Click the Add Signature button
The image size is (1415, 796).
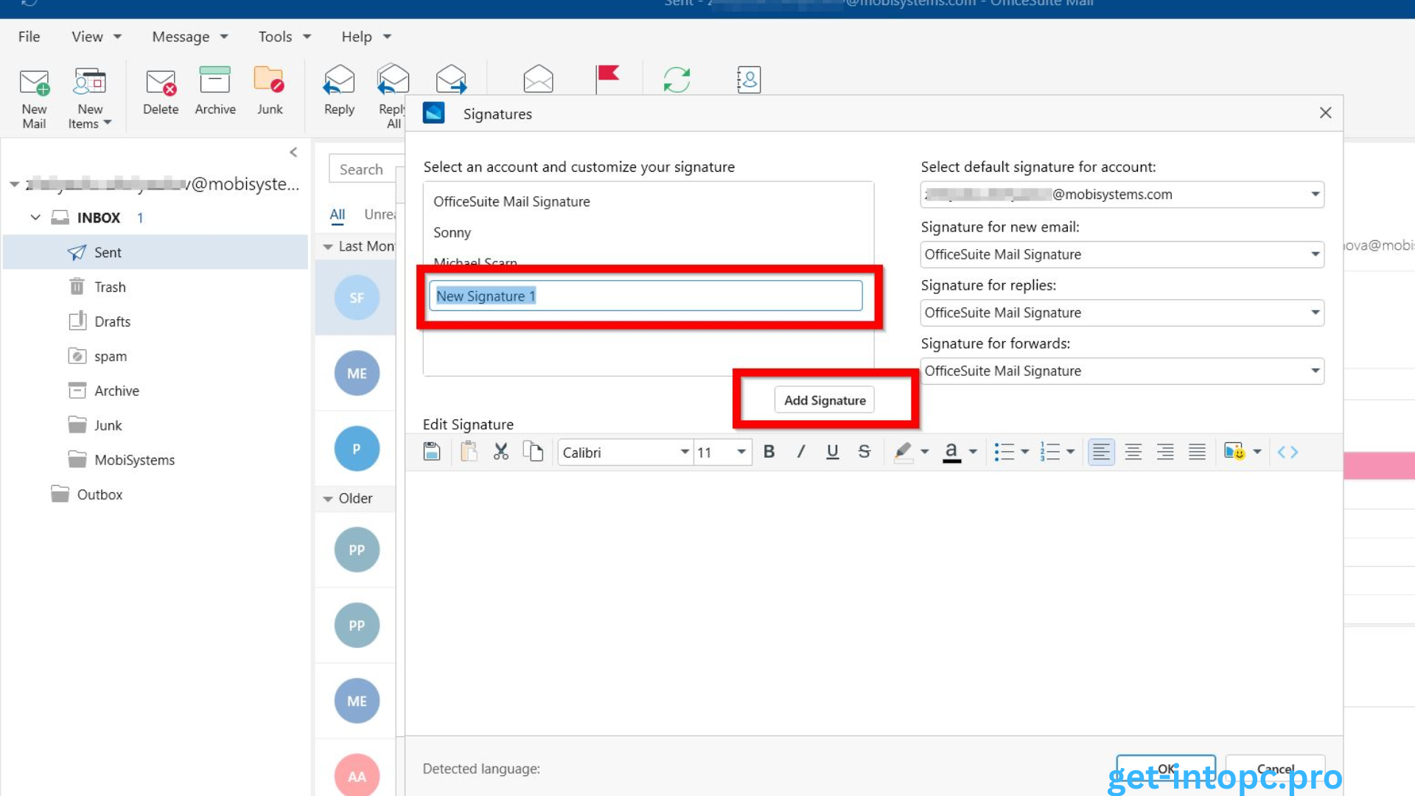pos(825,400)
